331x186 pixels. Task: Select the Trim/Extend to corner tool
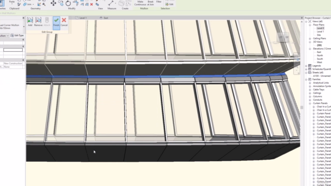click(76, 3)
